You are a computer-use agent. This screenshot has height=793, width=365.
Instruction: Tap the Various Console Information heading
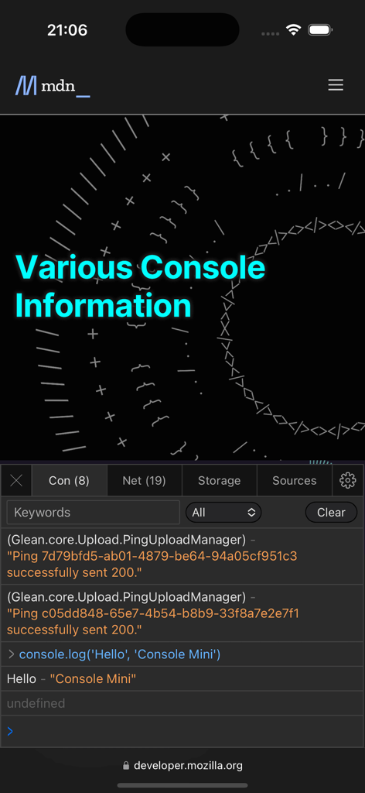pyautogui.click(x=140, y=287)
